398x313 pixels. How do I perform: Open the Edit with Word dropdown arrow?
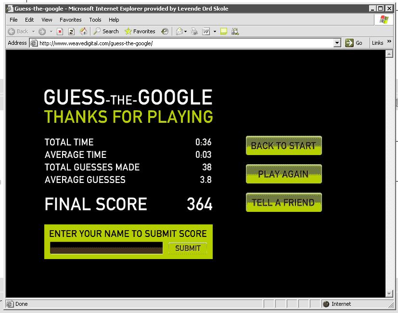tap(215, 31)
